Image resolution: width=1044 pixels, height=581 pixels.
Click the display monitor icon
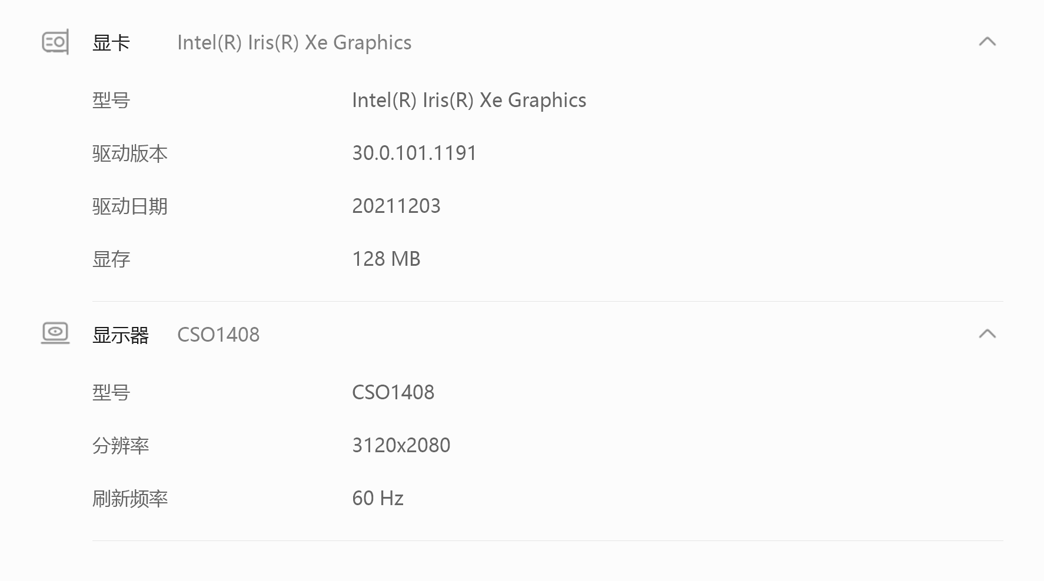[x=55, y=333]
